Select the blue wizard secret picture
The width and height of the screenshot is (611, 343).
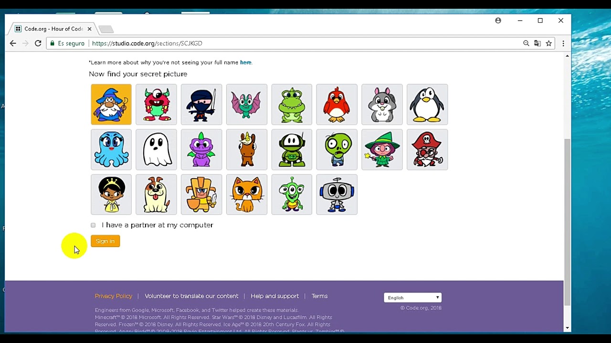111,104
